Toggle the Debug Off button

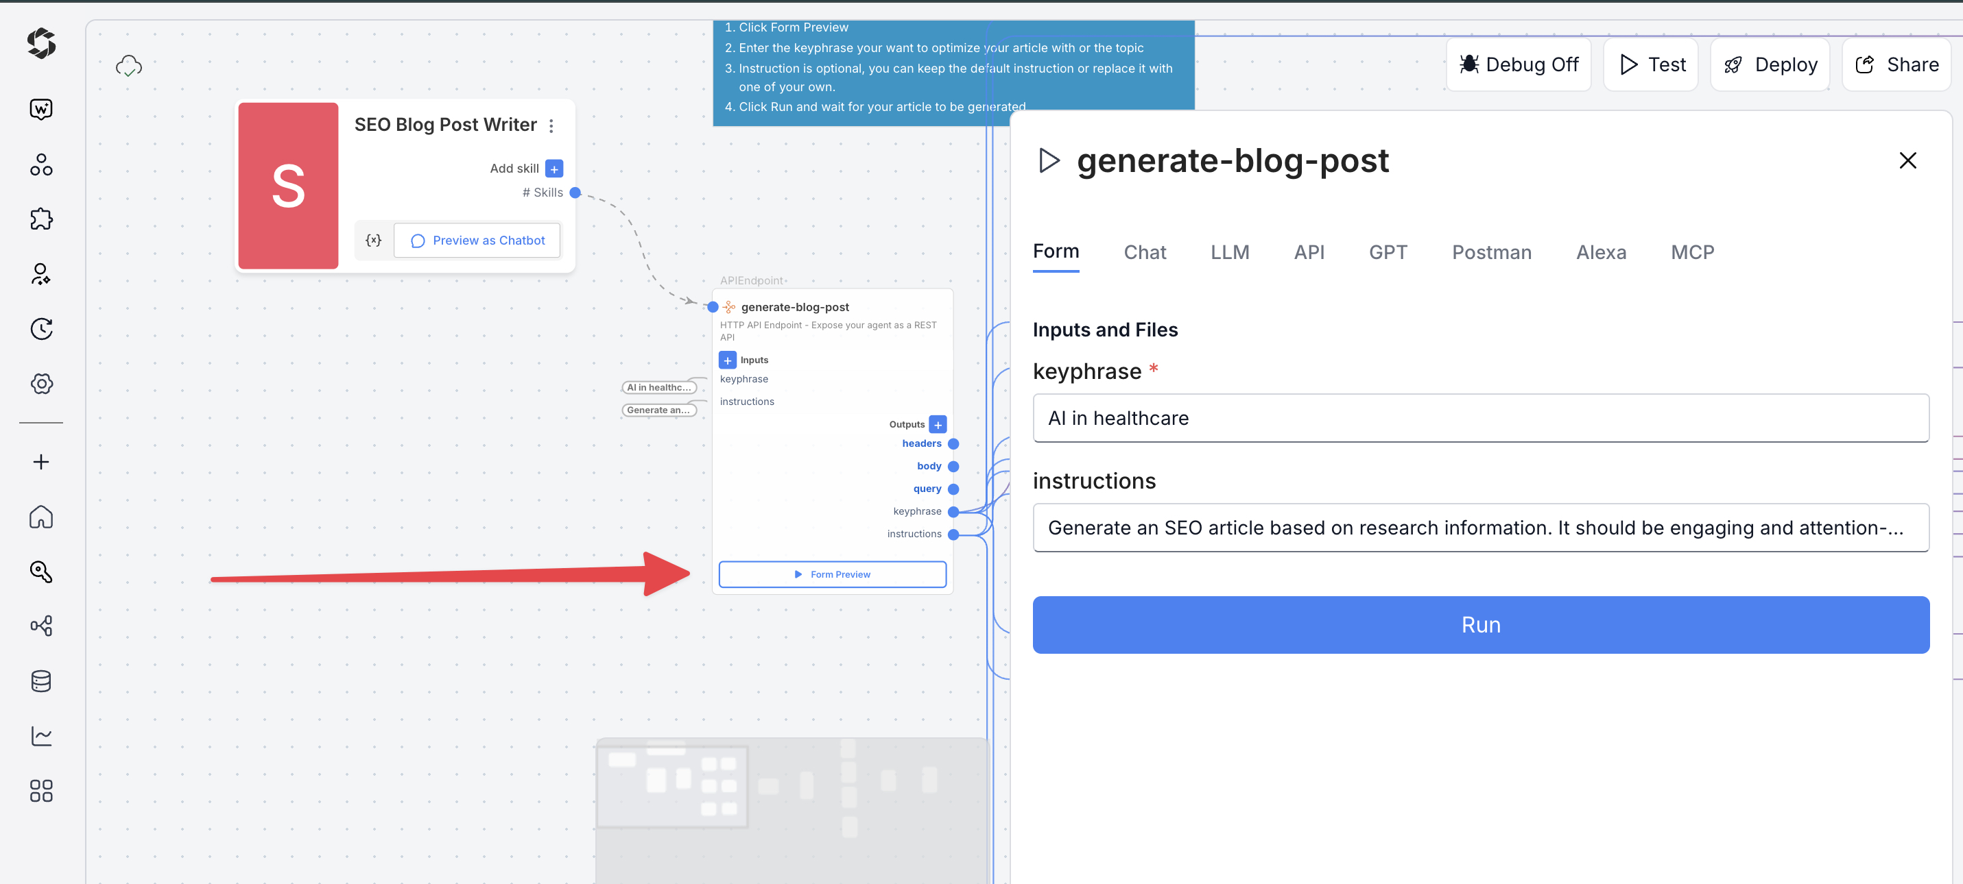[x=1518, y=64]
